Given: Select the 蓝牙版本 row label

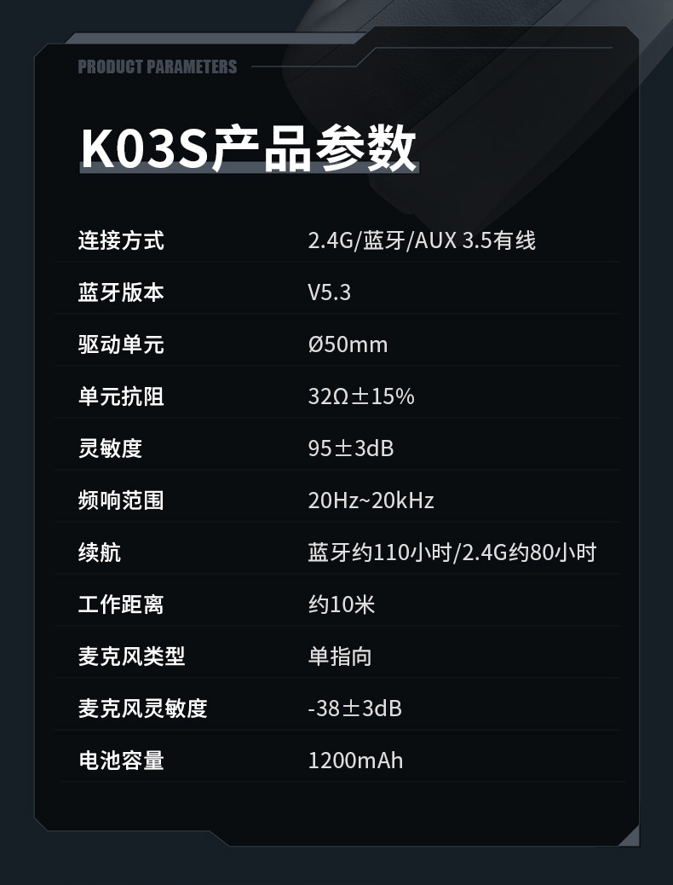Looking at the screenshot, I should [x=121, y=292].
